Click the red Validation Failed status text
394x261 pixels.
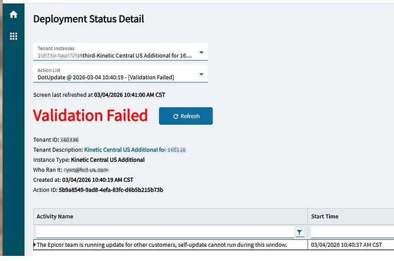tap(90, 116)
